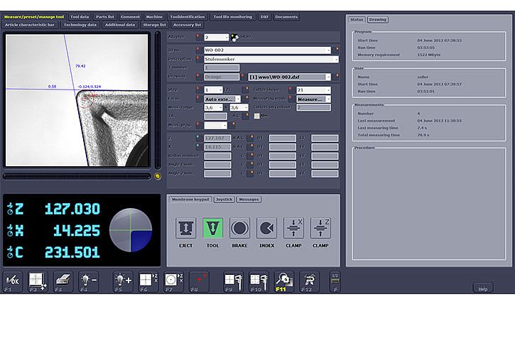Open the Storage list tab
This screenshot has width=515, height=341.
click(154, 25)
